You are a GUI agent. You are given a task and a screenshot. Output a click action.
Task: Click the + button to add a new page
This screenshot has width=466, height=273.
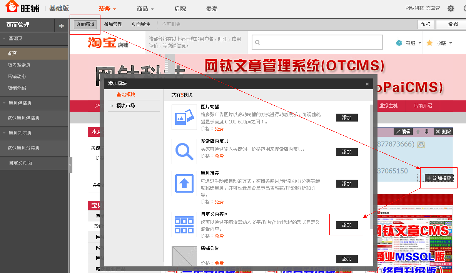[61, 25]
